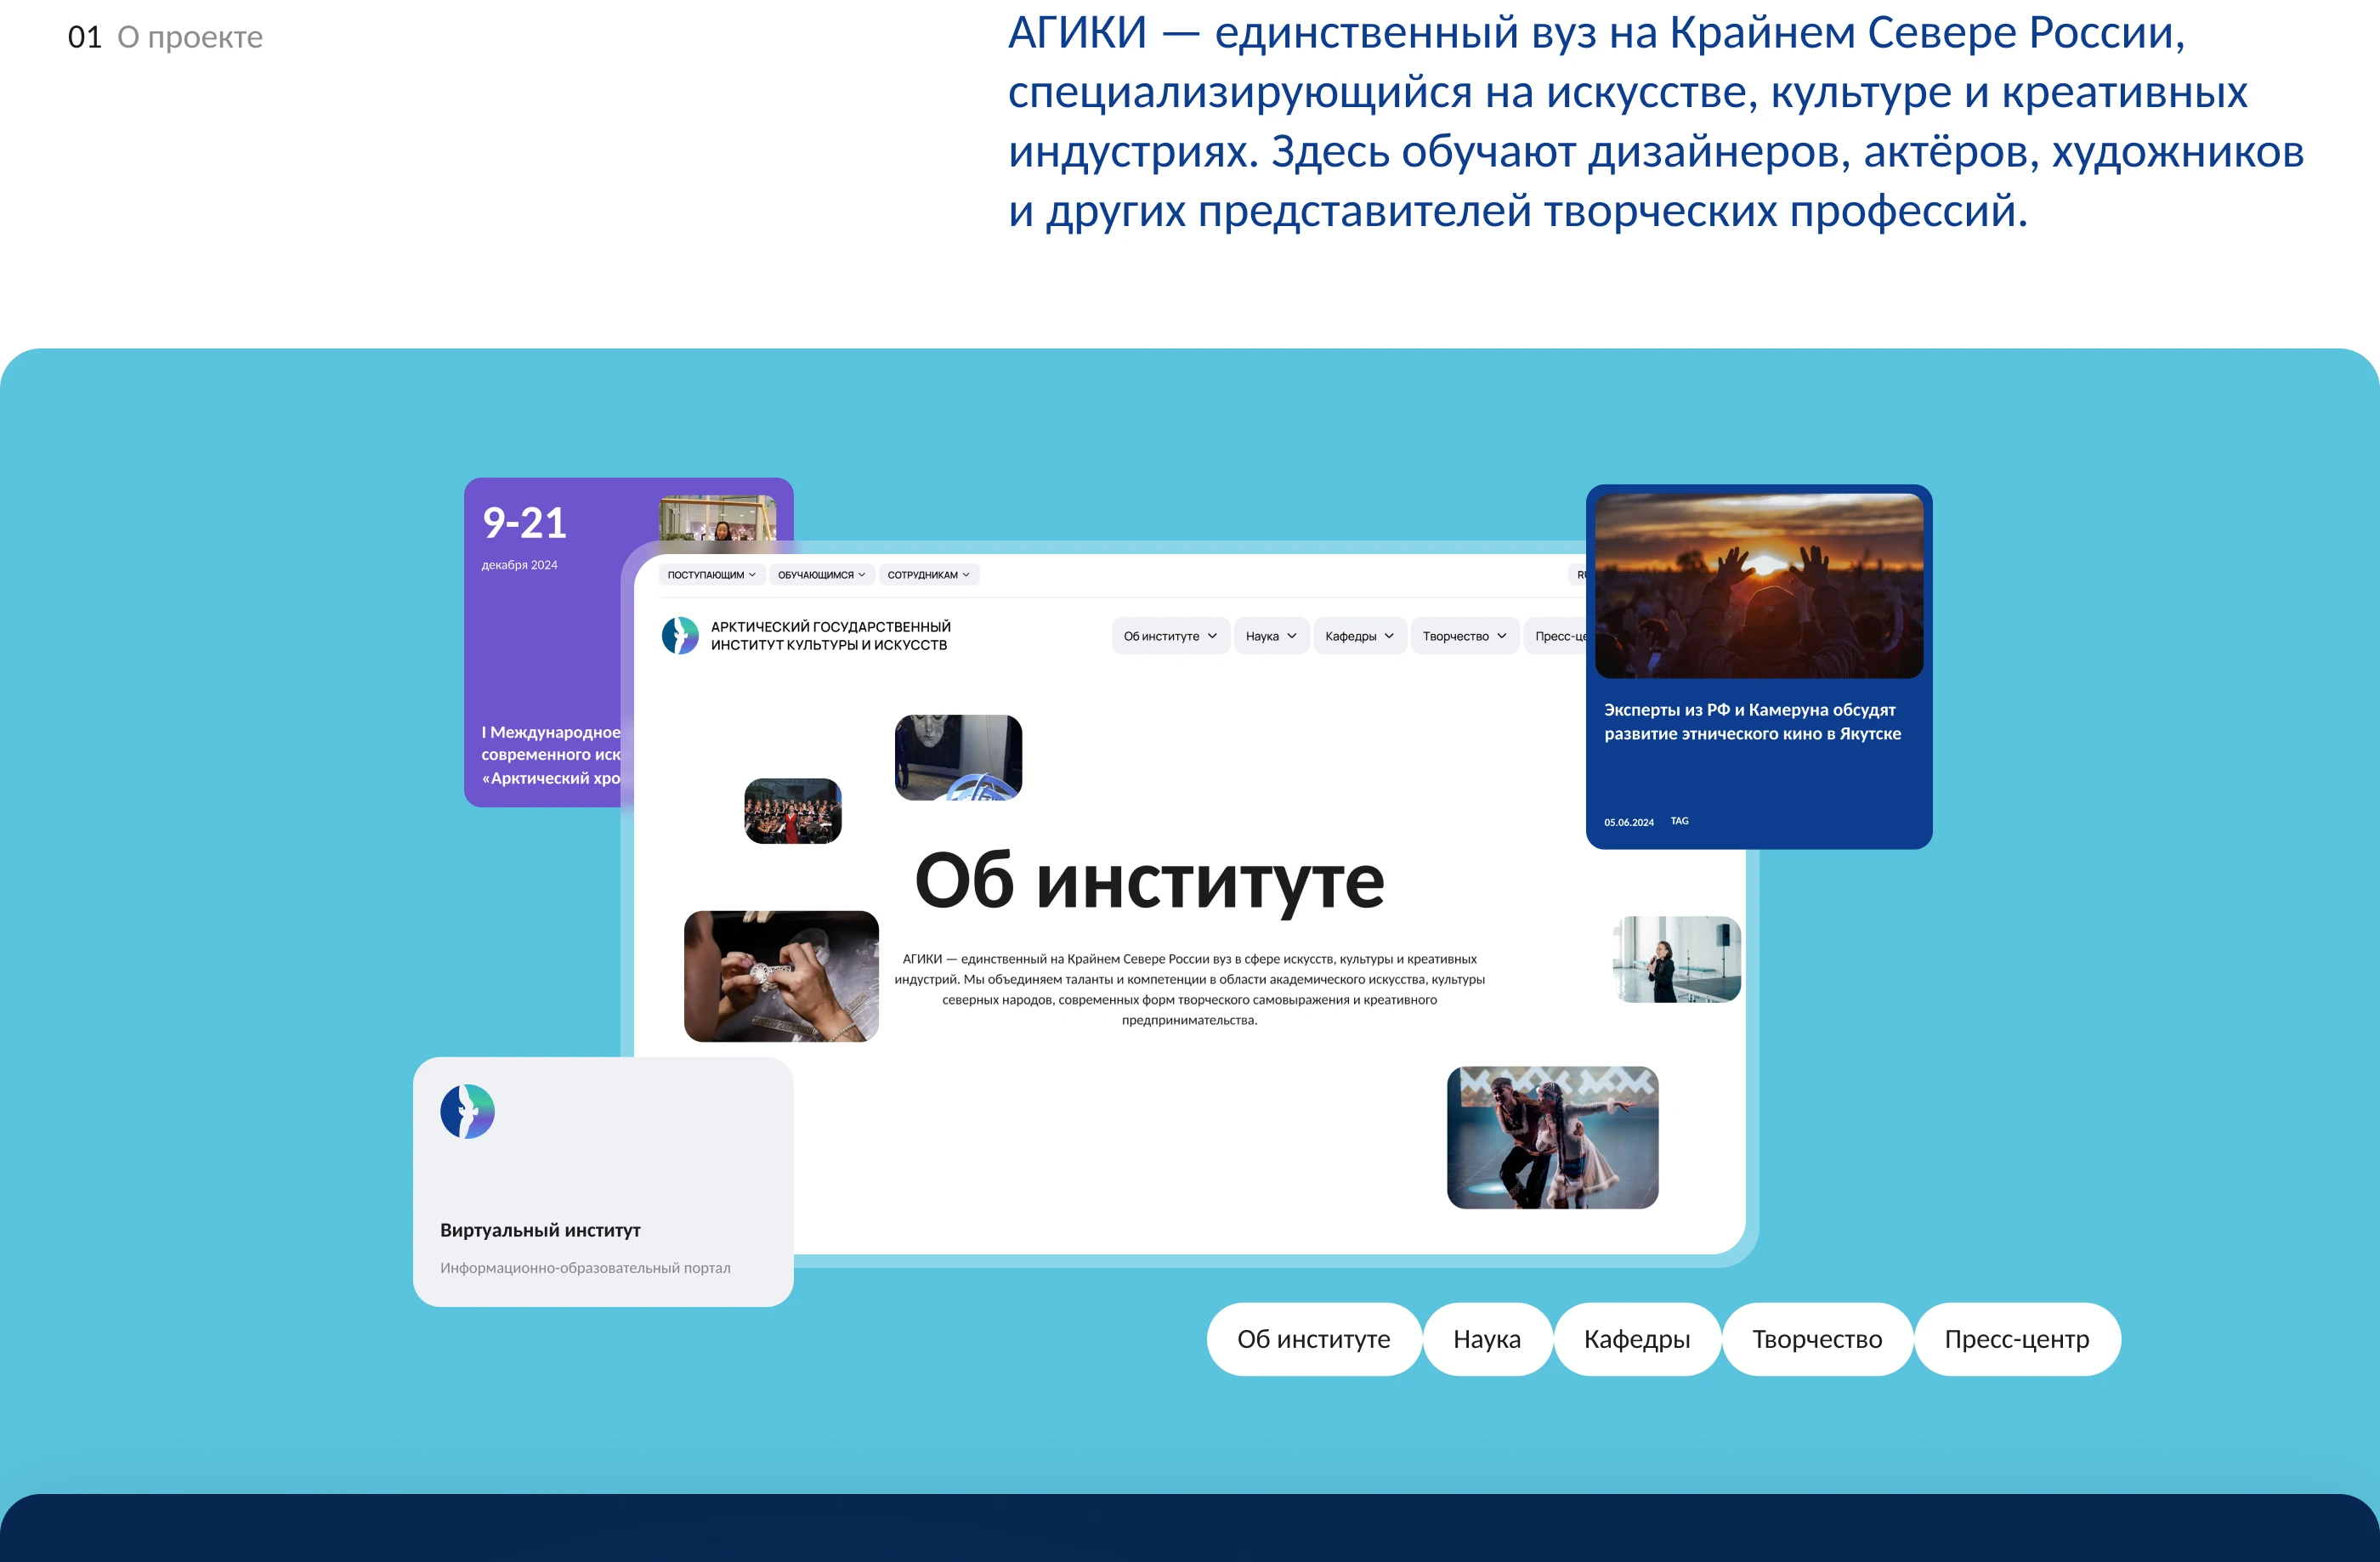Select the «Об институте» pill tag
2380x1562 pixels.
1313,1339
